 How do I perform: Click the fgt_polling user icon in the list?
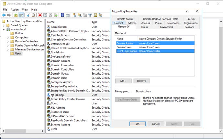tap(49, 95)
